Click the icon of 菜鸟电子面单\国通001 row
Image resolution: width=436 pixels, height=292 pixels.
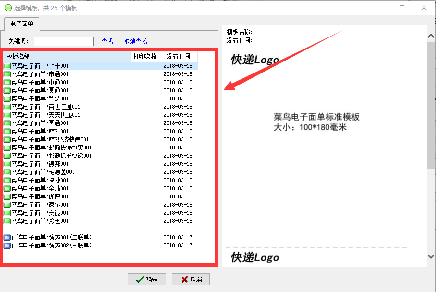point(7,123)
